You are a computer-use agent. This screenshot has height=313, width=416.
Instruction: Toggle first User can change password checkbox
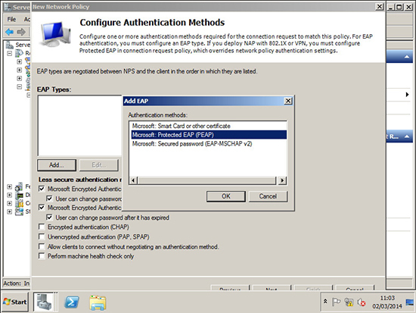coord(50,199)
